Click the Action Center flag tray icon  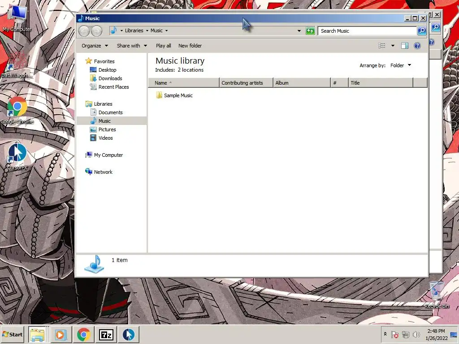tap(394, 334)
